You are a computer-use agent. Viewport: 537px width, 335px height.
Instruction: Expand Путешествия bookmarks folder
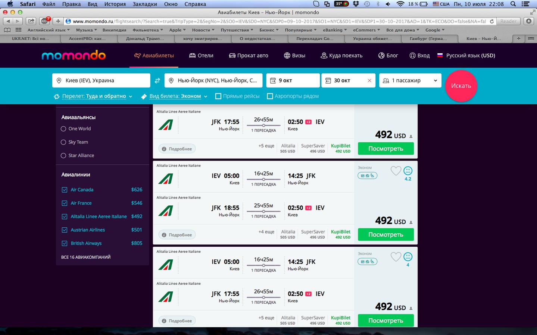237,30
